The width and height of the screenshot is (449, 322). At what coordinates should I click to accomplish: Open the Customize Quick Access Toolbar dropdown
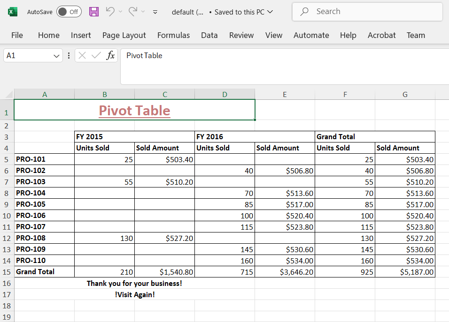[x=155, y=12]
